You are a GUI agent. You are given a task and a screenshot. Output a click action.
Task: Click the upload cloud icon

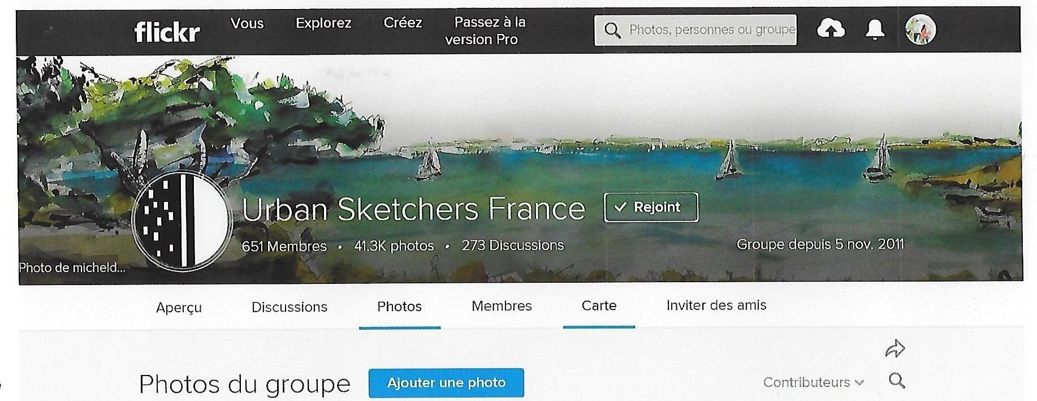pyautogui.click(x=831, y=28)
